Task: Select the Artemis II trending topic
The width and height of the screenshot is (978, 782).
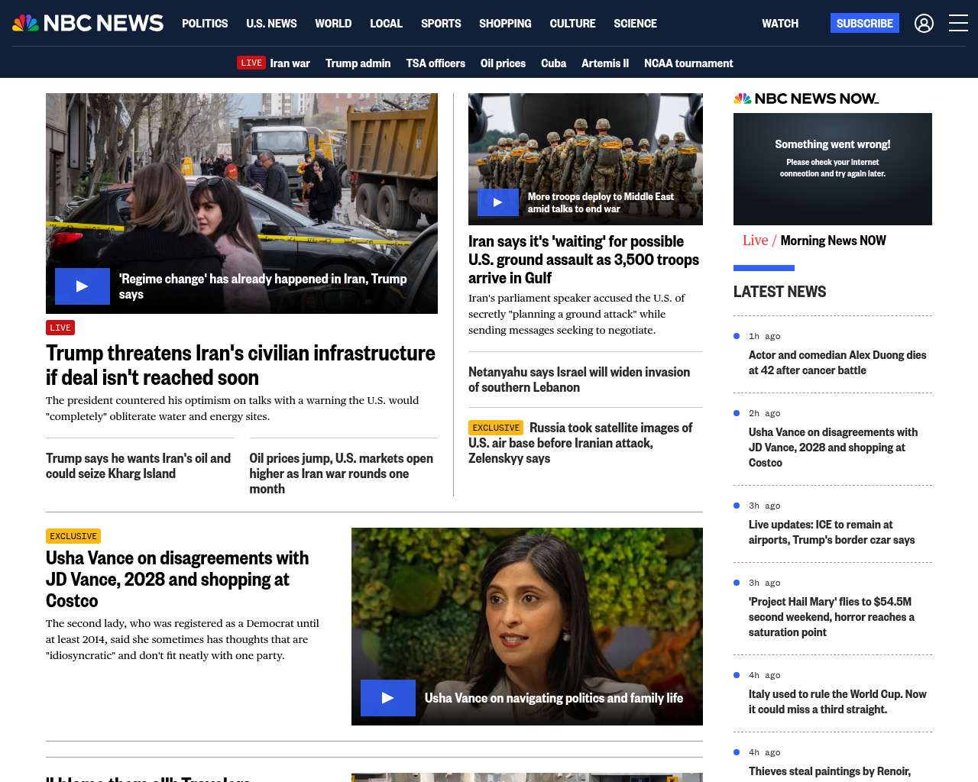Action: pos(604,63)
